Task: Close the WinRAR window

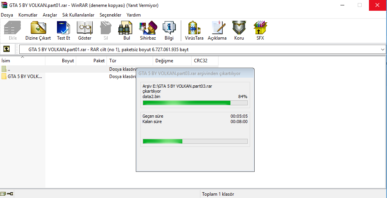Action: pos(378,5)
